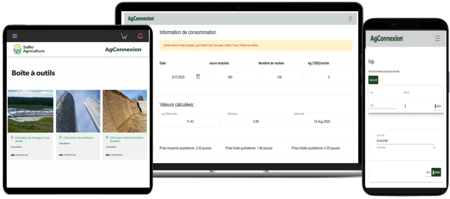Open Calcul pour silos horizontaux (bunker) link
Viewport: 450px width, 199px height.
tap(126, 139)
